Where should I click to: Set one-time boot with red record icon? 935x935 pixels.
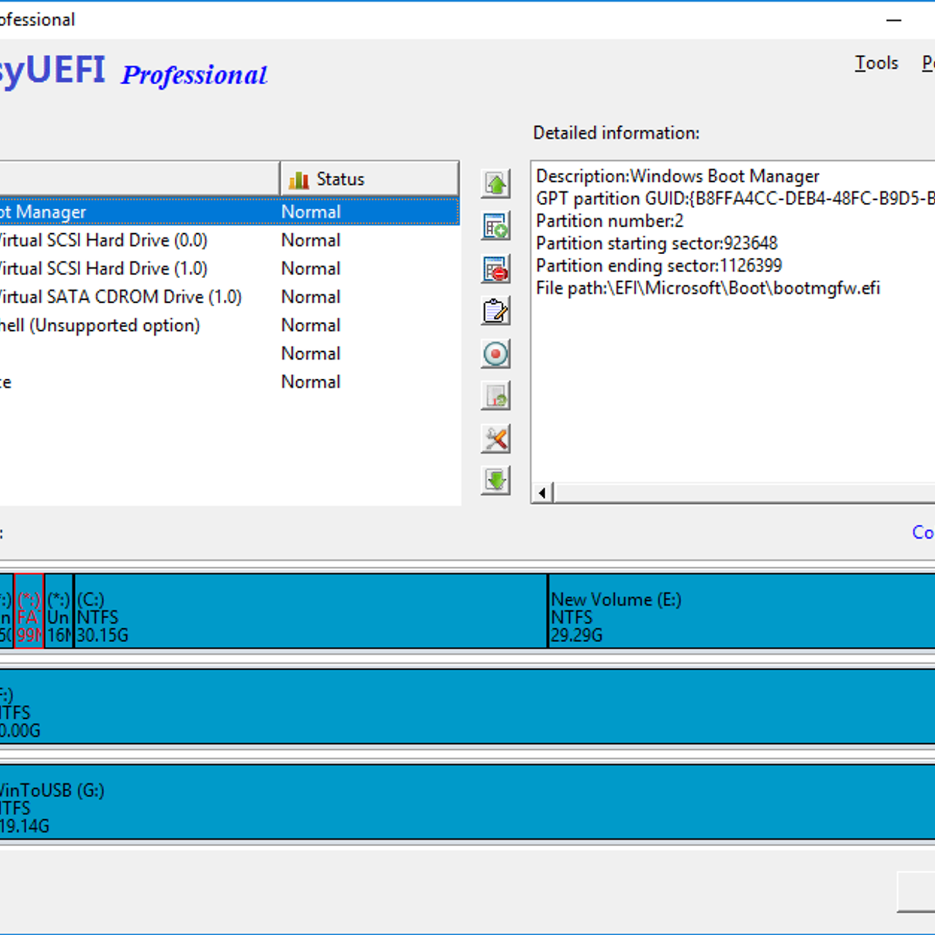[496, 354]
